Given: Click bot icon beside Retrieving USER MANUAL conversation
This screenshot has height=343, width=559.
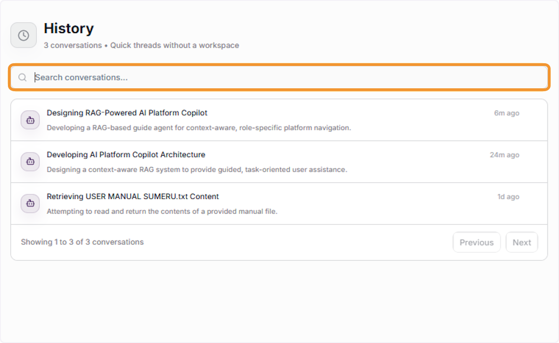Looking at the screenshot, I should click(30, 204).
